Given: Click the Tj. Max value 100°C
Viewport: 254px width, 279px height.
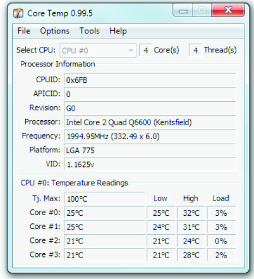Looking at the screenshot, I should (104, 199).
